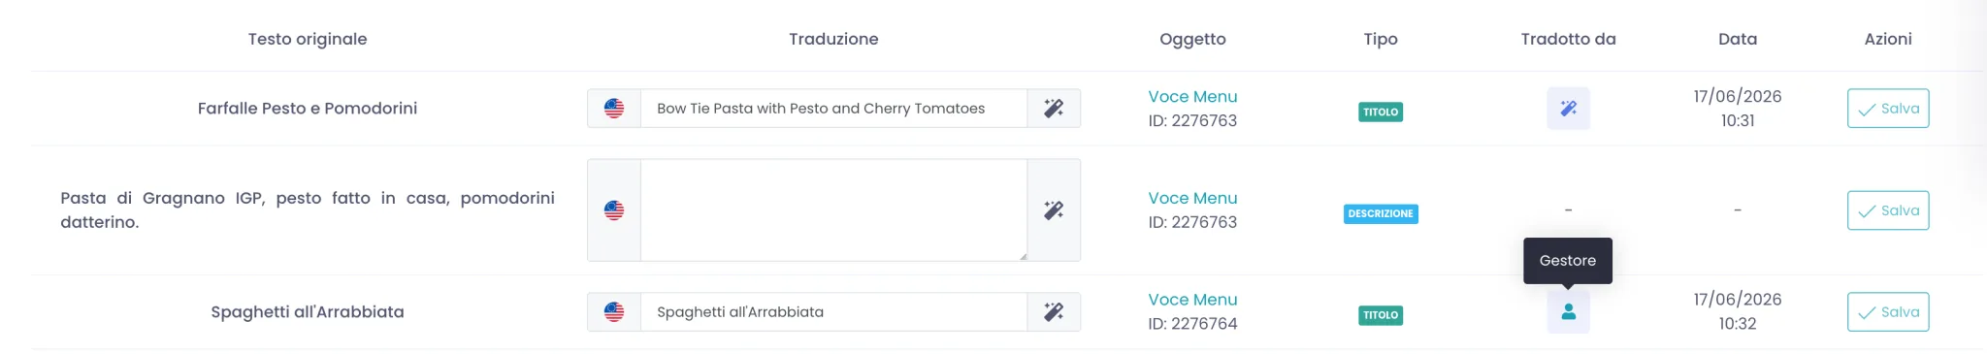
Task: Click the AI-translated wand badge under Tradotto da
Action: [1568, 109]
